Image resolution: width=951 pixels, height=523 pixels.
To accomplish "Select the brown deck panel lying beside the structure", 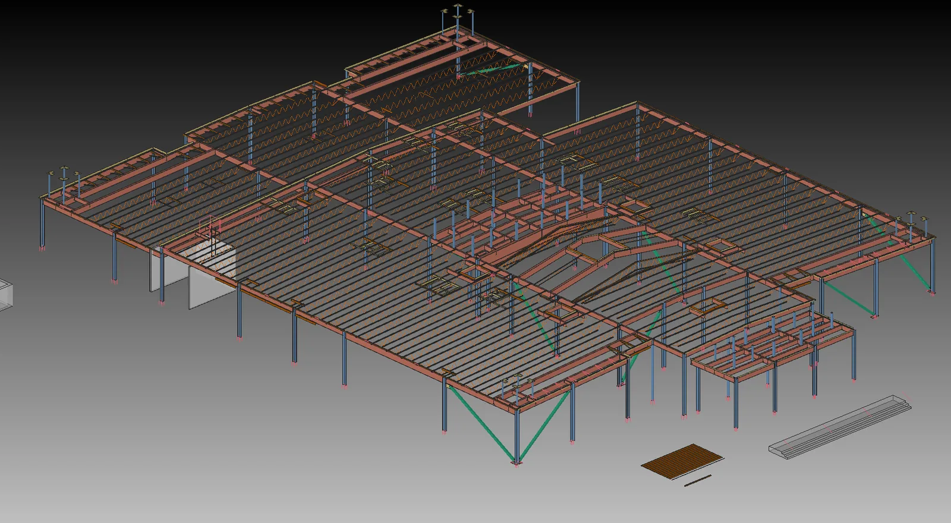I will (682, 461).
